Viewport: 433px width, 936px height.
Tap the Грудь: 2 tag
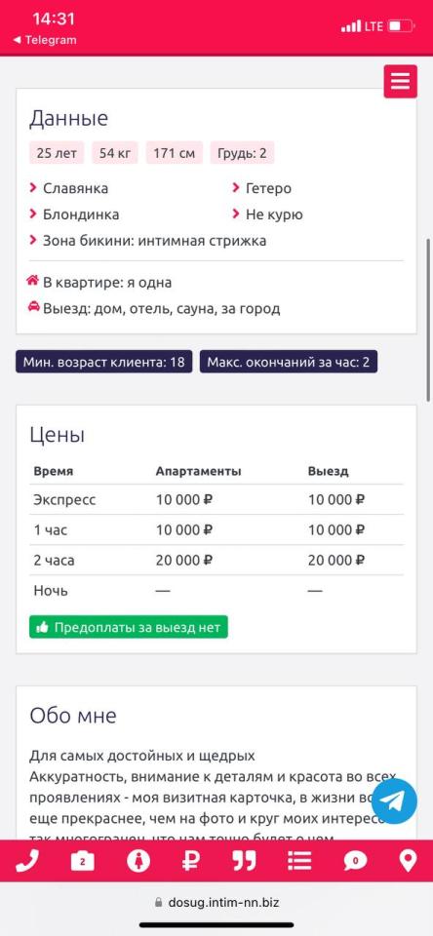tap(242, 153)
